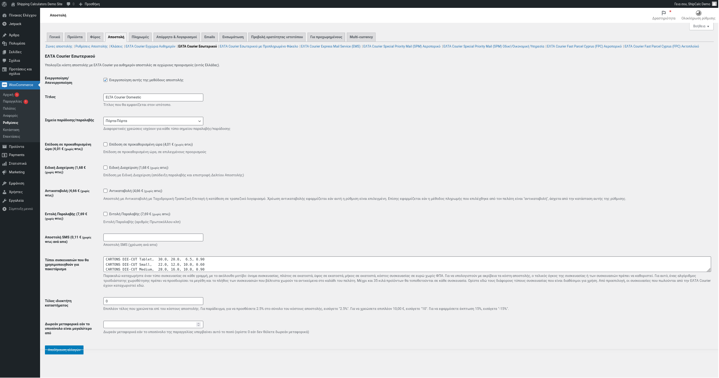Open Marketing megaphone icon
Screen dimensions: 719x378
pos(4,172)
